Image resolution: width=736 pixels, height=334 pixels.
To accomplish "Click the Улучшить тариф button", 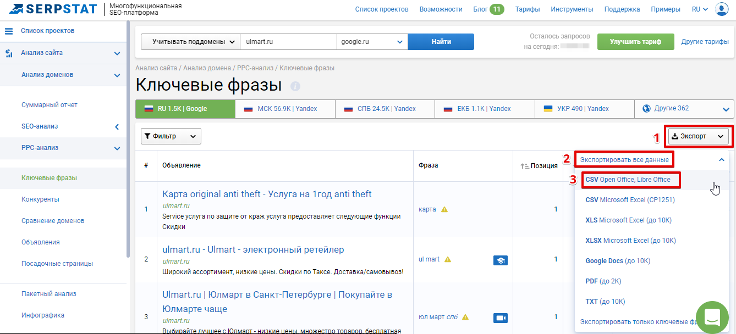I will pos(635,42).
